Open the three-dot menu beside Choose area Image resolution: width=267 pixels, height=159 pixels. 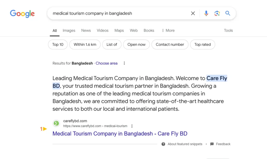[124, 63]
